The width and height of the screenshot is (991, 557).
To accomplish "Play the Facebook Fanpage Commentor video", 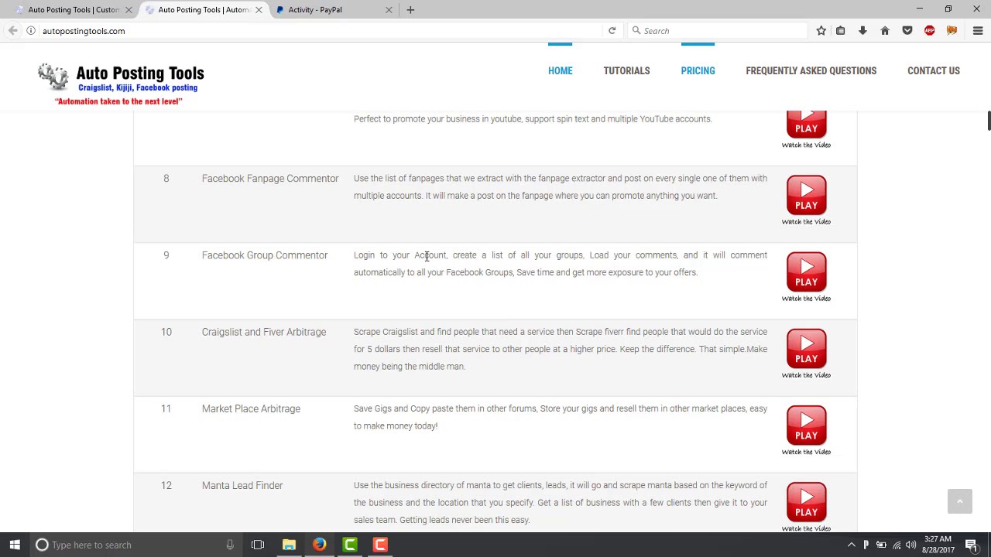I will click(806, 195).
